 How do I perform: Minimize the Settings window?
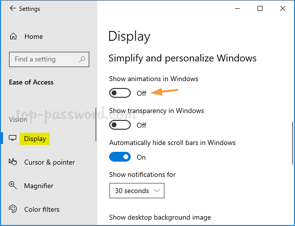[237, 8]
